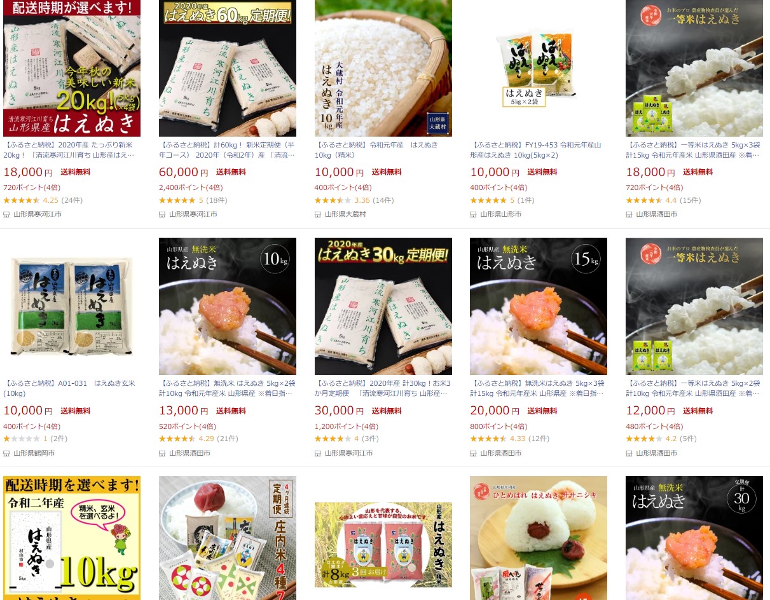The image size is (770, 600).
Task: Open the 無洗米 はえぬき 15kg image
Action: pos(539,306)
